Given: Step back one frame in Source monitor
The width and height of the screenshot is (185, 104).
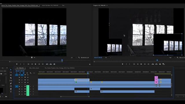Looking at the screenshot, I should coord(32,64).
